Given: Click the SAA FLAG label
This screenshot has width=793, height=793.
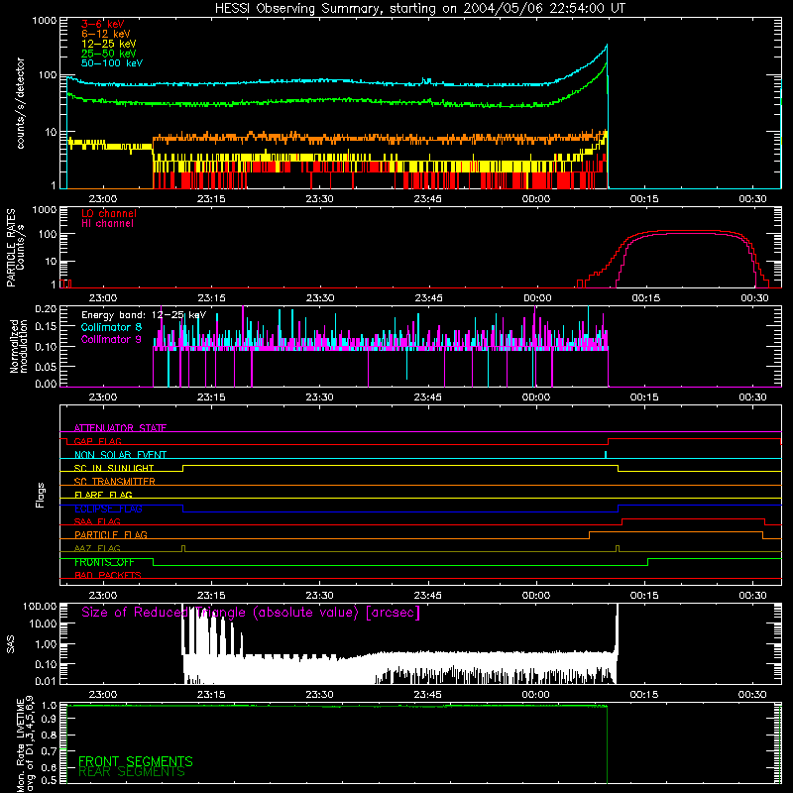Looking at the screenshot, I should tap(97, 521).
